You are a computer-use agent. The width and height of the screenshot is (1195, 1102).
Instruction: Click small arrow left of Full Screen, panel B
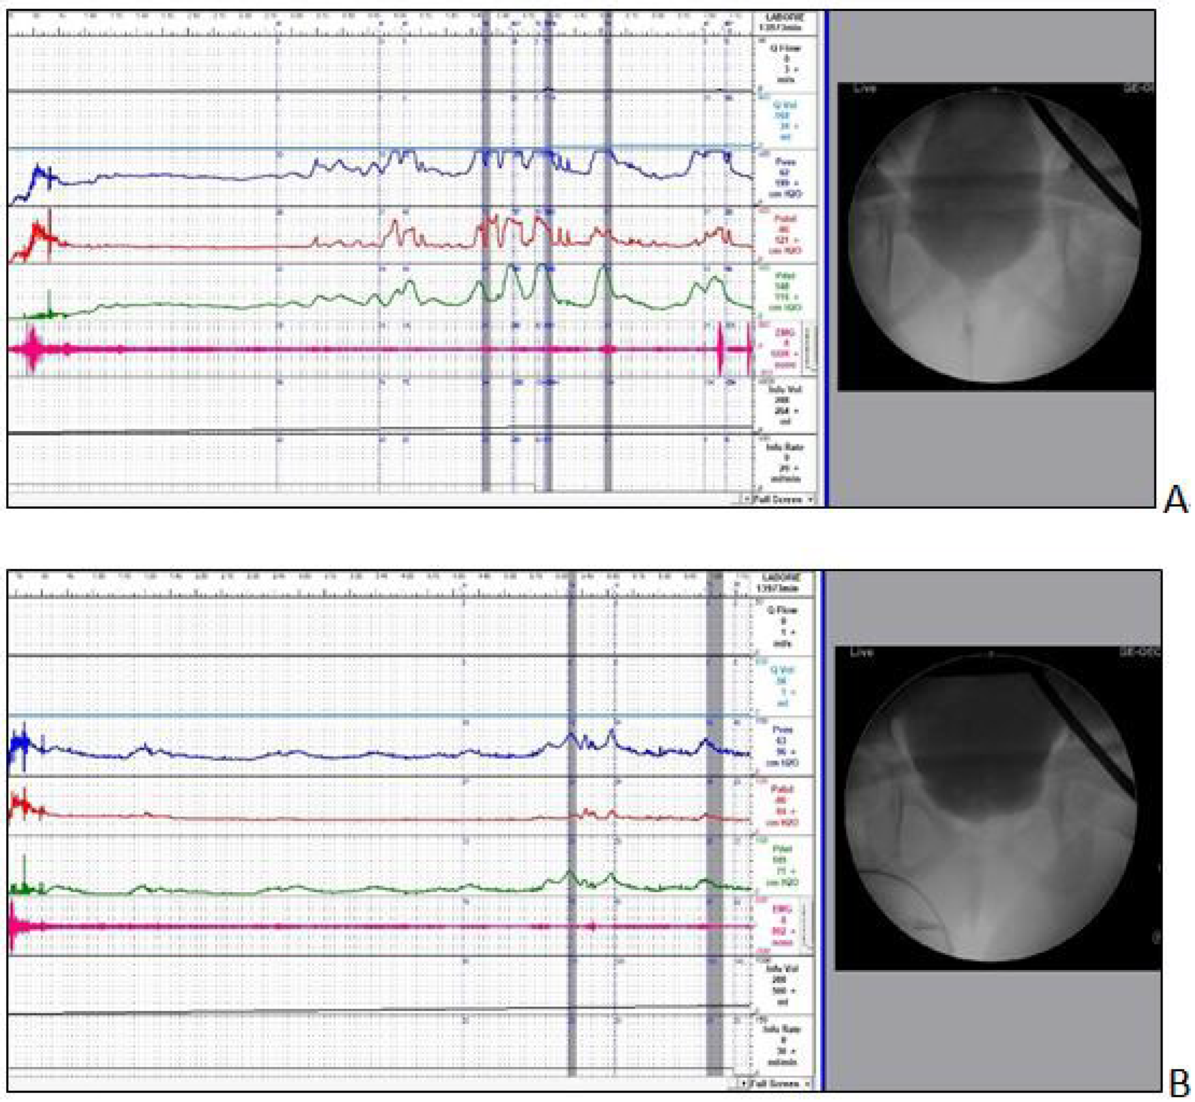click(x=743, y=1083)
